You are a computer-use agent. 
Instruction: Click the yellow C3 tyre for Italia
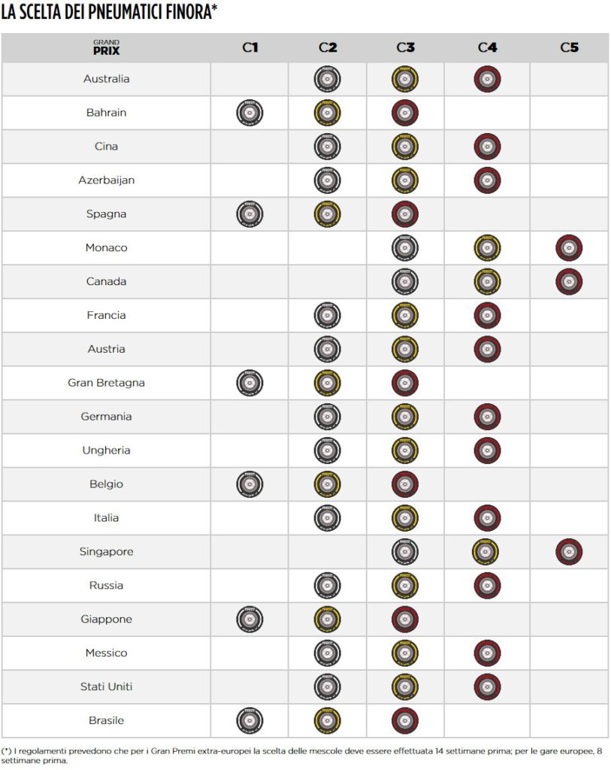pyautogui.click(x=405, y=518)
